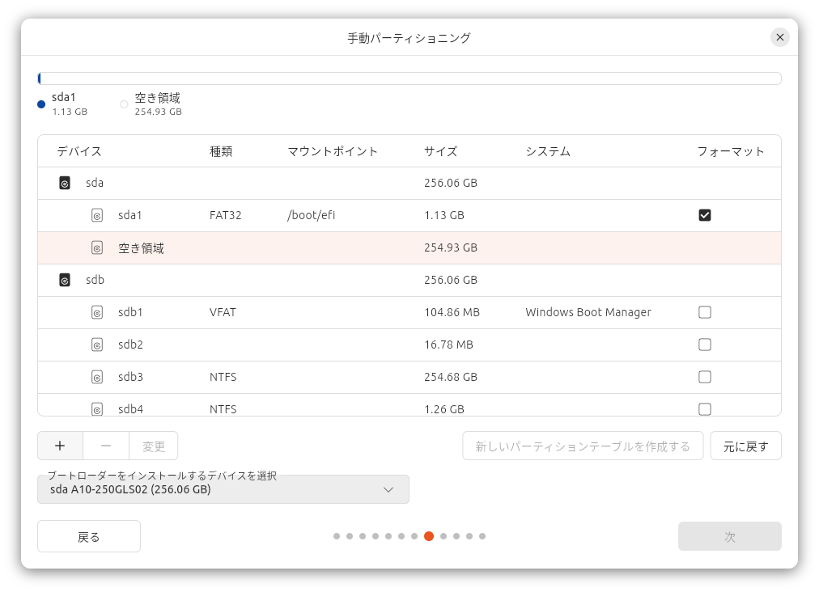Click the chevron arrow in bootloader selector
819x592 pixels.
click(388, 490)
